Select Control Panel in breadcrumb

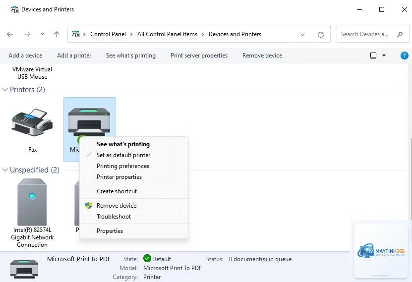click(x=108, y=34)
